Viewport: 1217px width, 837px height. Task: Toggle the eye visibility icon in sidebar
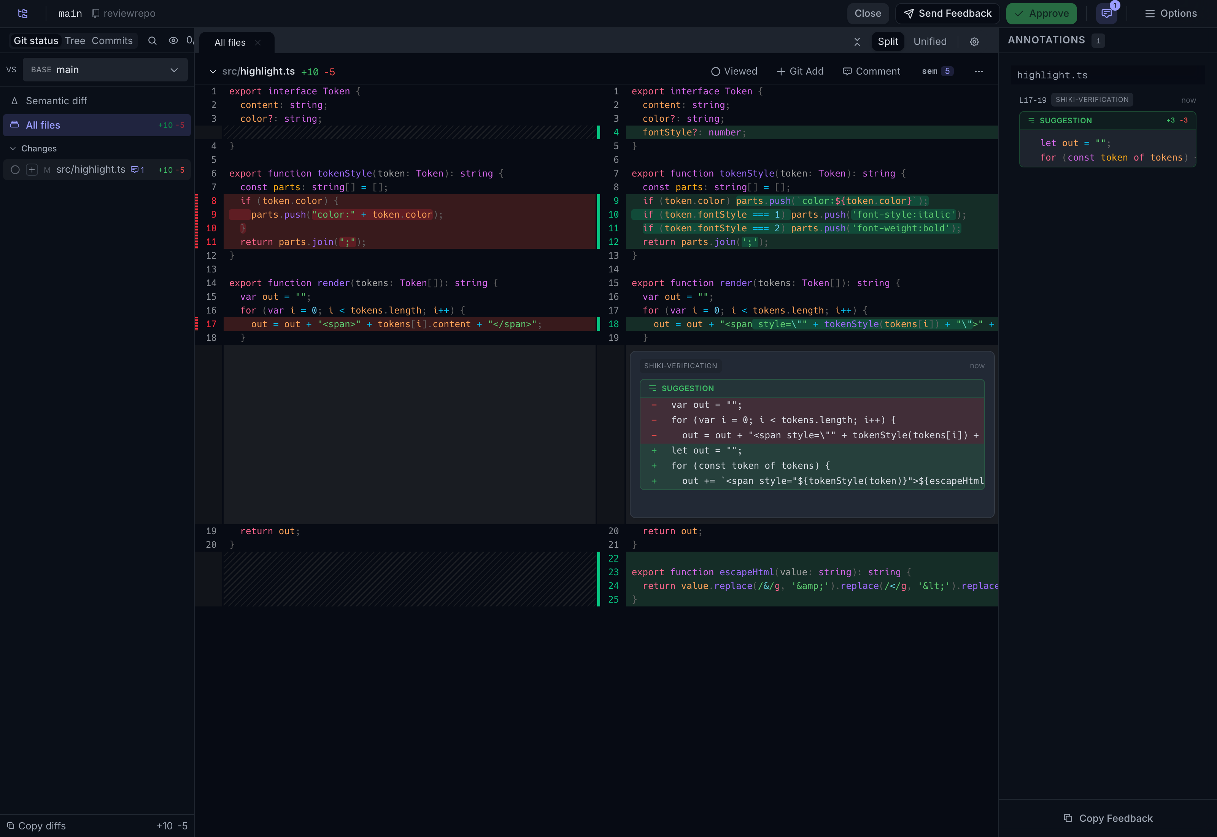click(173, 41)
